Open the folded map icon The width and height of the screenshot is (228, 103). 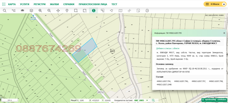pyautogui.click(x=120, y=11)
